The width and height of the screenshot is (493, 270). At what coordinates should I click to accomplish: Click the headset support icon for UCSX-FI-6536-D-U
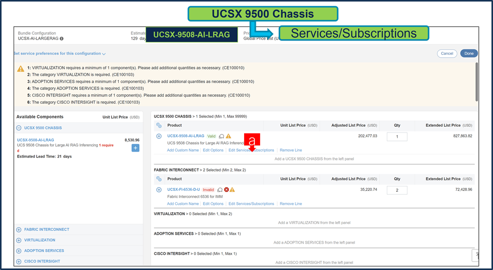tap(220, 189)
